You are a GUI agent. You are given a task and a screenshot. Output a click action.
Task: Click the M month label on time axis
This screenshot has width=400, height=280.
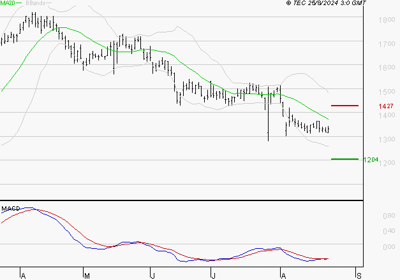pos(87,276)
